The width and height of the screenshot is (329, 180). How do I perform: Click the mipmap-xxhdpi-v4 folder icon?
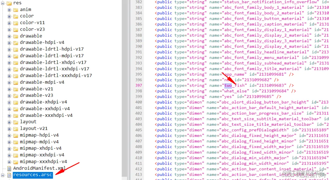click(x=16, y=155)
